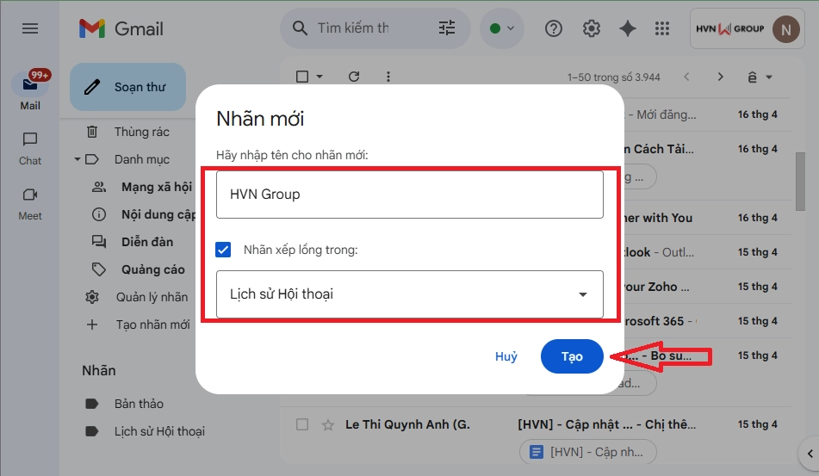This screenshot has width=819, height=476.
Task: Open the Settings gear icon
Action: 591,28
